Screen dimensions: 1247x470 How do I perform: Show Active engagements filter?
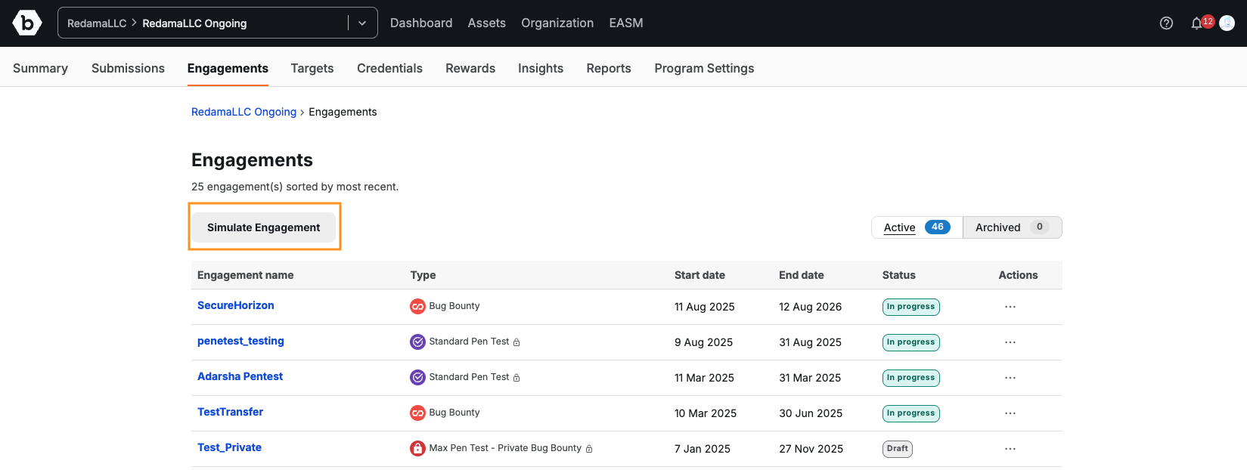pos(917,227)
